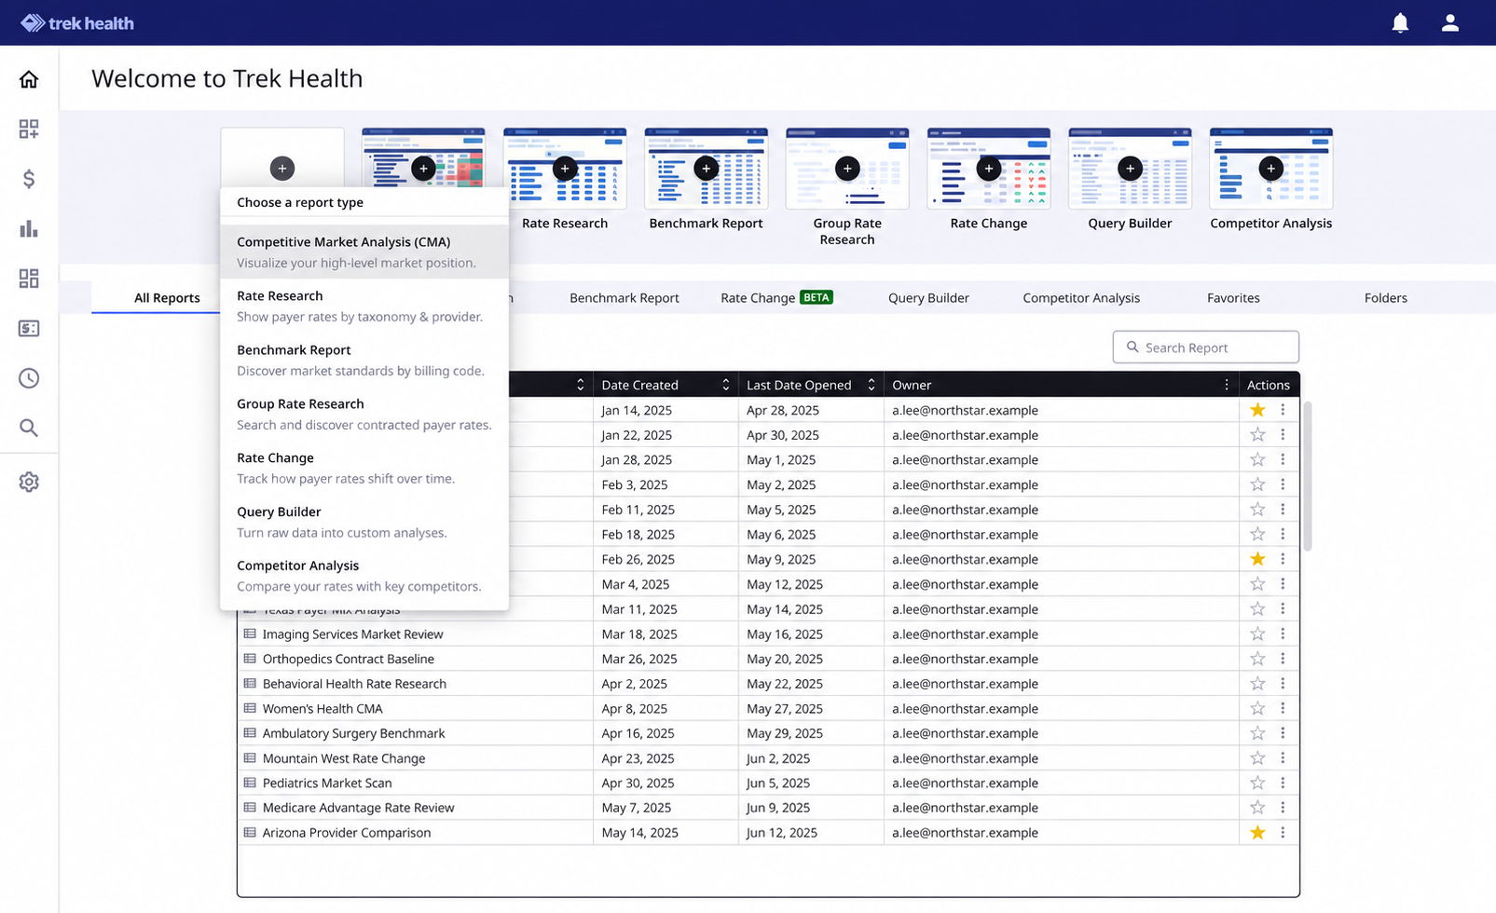Open payment card sidebar icon
The height and width of the screenshot is (913, 1496).
pos(29,328)
